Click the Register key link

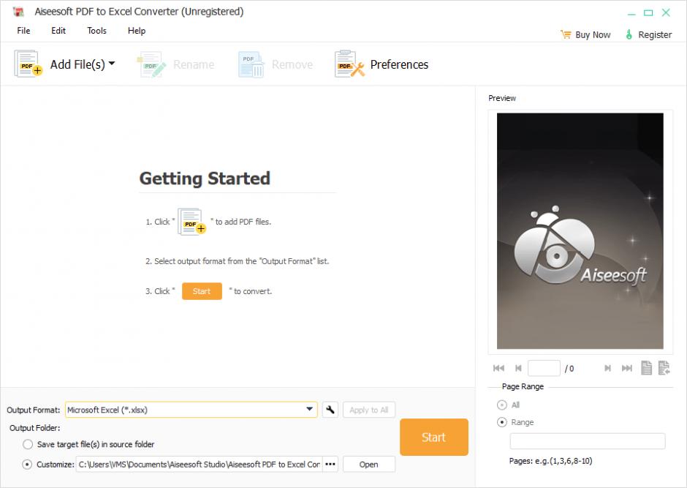coord(648,34)
